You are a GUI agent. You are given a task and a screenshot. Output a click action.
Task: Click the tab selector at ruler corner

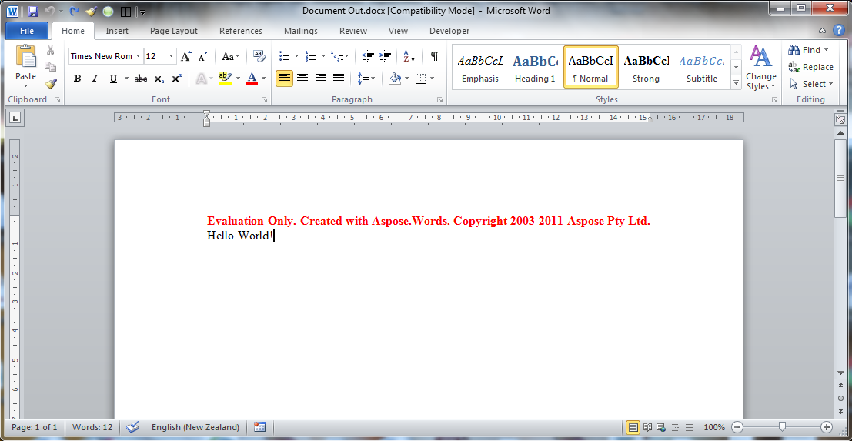coord(15,117)
